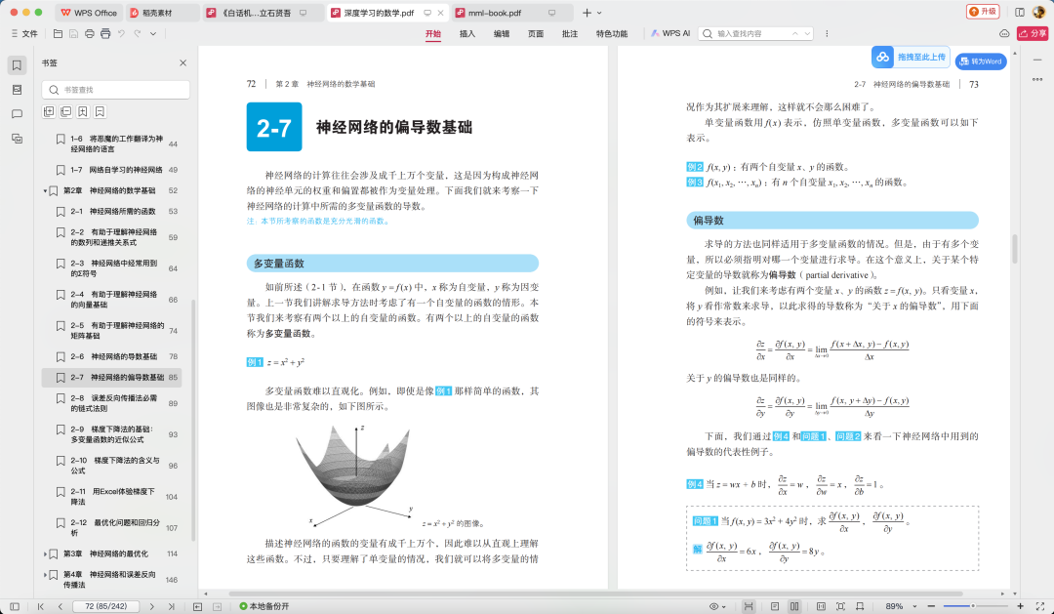Collapse all bookmarks icon
Image resolution: width=1054 pixels, height=614 pixels.
tap(66, 111)
